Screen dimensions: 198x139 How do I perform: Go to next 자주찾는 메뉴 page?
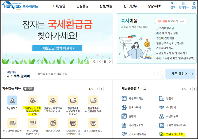click(x=101, y=89)
